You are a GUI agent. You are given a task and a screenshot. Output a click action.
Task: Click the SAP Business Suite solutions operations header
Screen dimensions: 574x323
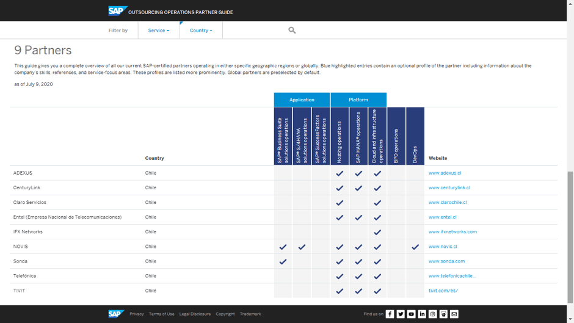[283, 136]
